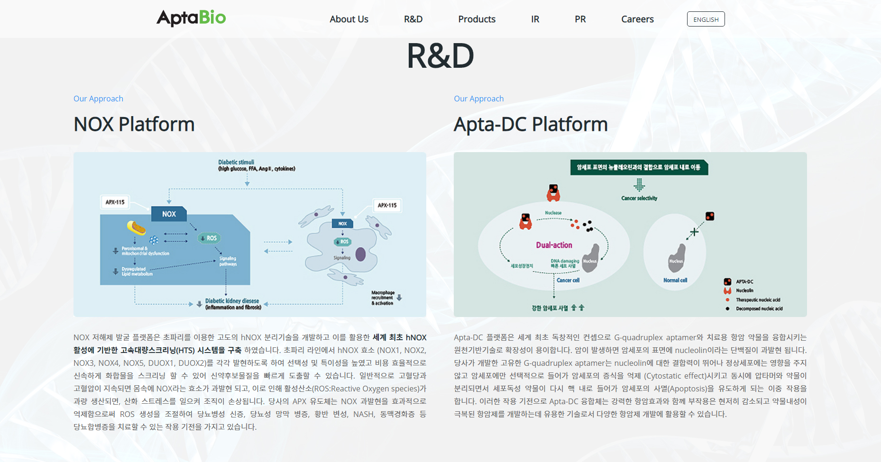Open the Apta-DC Platform diagram image
The width and height of the screenshot is (881, 462).
click(x=630, y=235)
